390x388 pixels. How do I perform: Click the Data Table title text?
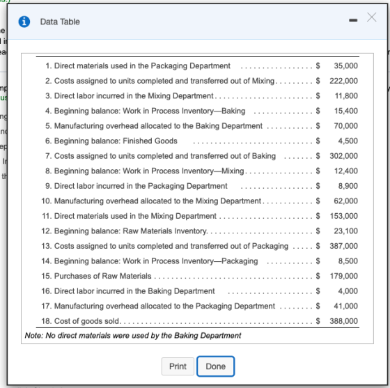[x=60, y=22]
